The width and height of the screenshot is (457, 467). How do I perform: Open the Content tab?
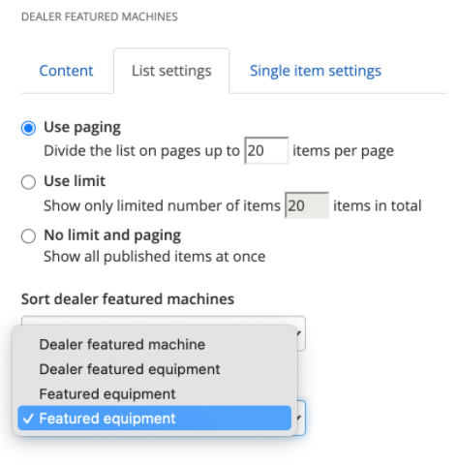point(66,71)
